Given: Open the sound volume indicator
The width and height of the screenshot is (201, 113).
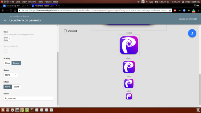Looking at the screenshot, I should [156, 2].
